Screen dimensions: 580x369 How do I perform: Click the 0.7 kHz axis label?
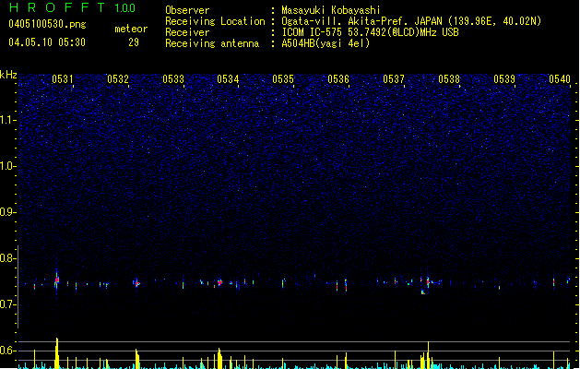click(x=8, y=304)
